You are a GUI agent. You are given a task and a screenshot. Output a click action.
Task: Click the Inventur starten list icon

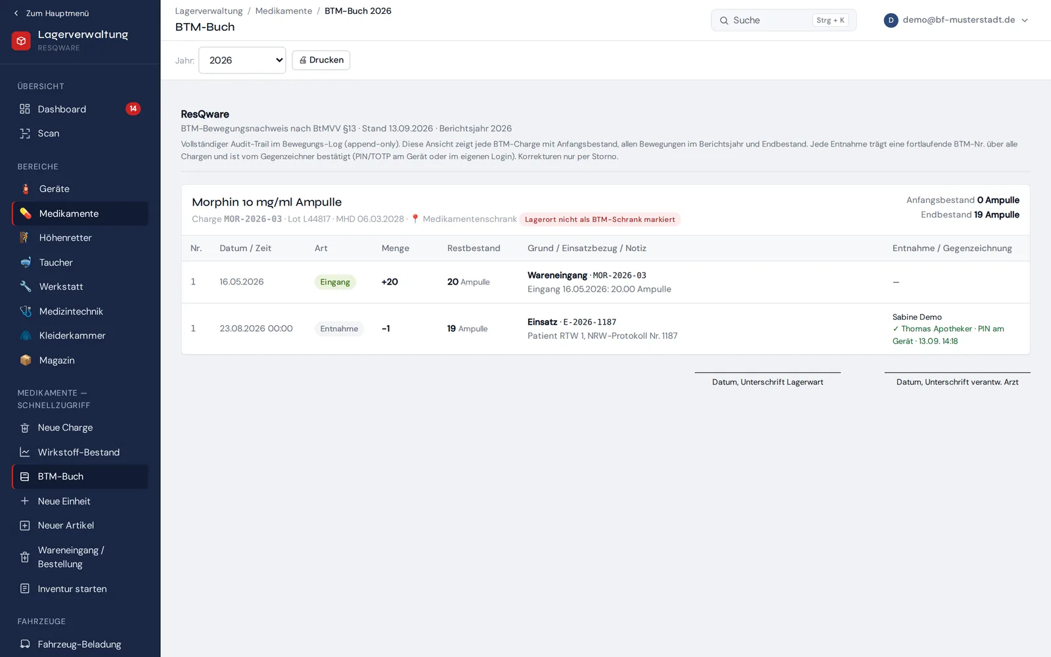25,589
